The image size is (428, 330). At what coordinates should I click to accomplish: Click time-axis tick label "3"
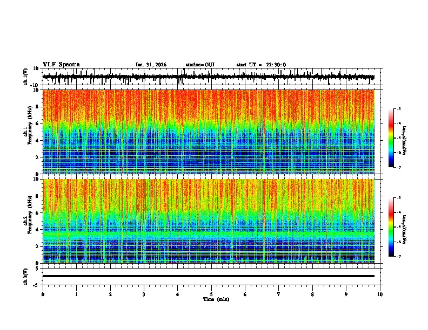(x=144, y=294)
